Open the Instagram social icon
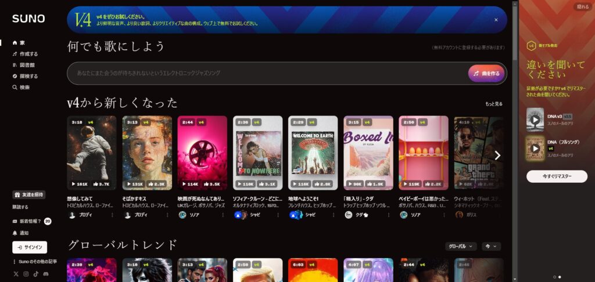The height and width of the screenshot is (282, 595). click(26, 274)
